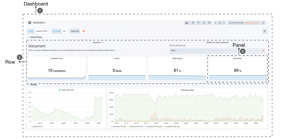This screenshot has width=286, height=139.
Task: Open the Last 30 minutes time picker
Action: coord(236,23)
